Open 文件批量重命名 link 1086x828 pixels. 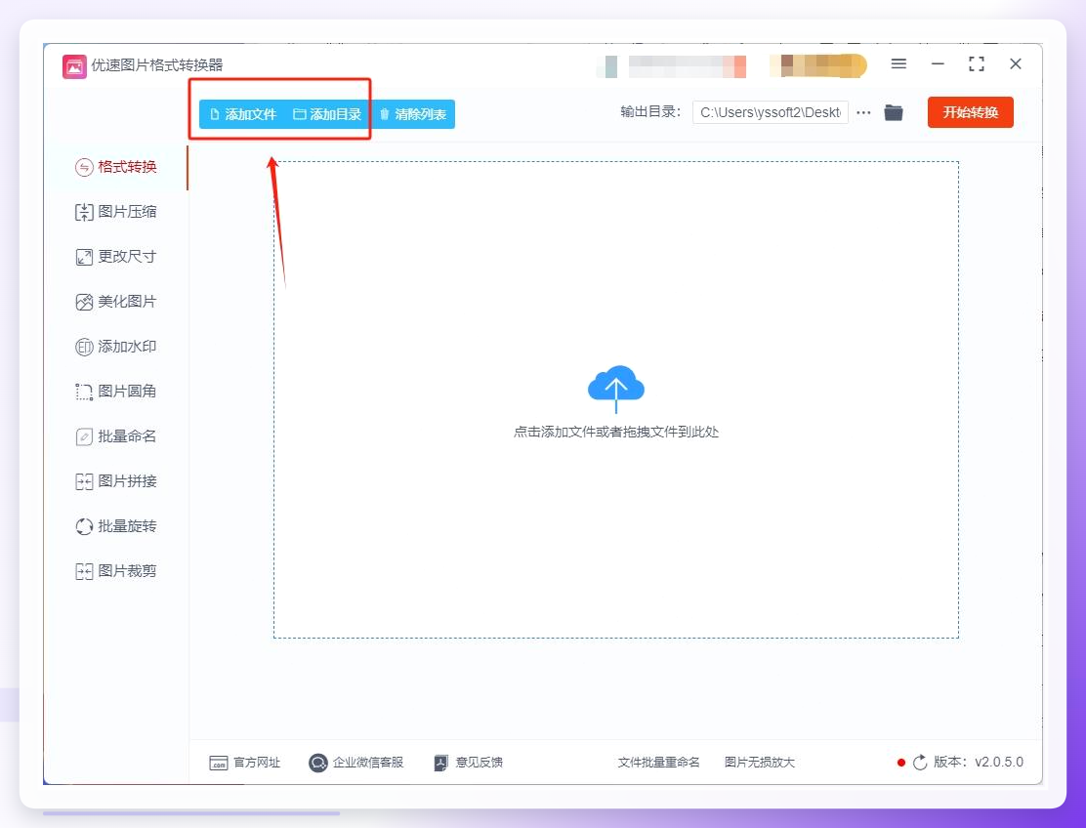[658, 763]
